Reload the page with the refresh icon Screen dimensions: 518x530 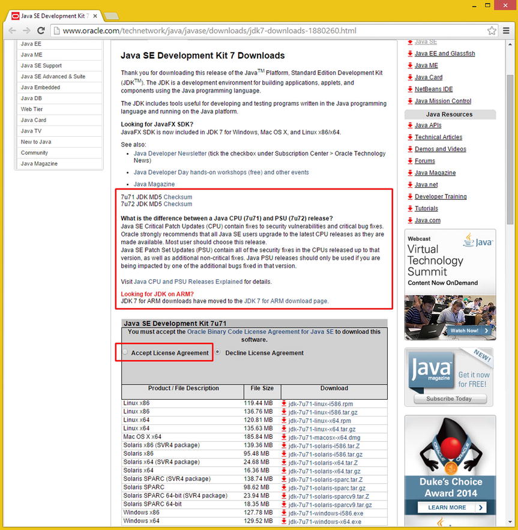[41, 31]
